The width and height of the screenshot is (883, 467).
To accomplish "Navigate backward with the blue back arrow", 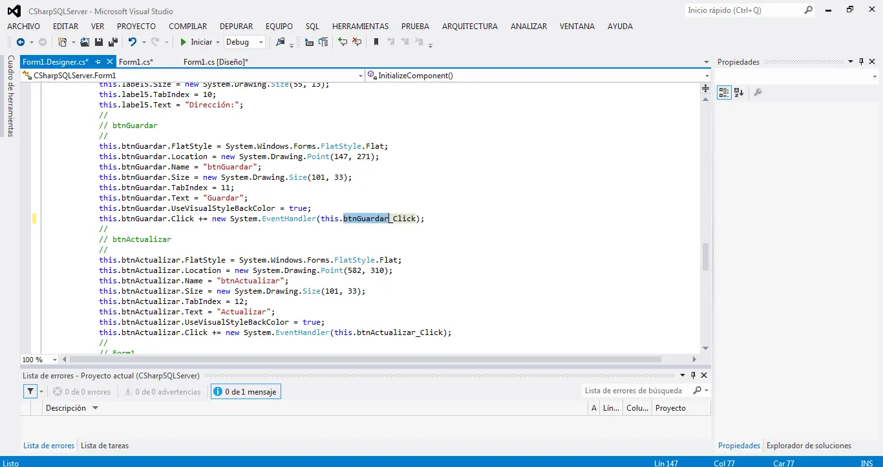I will (21, 42).
